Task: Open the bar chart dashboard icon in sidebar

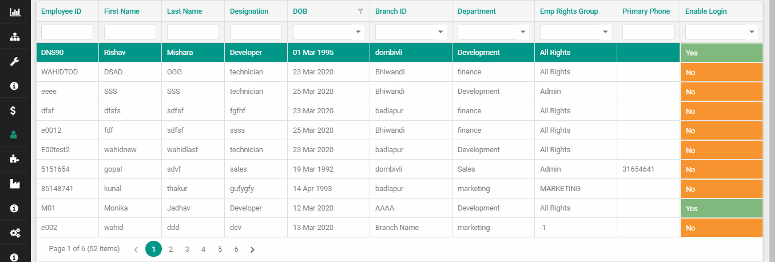Action: point(15,11)
